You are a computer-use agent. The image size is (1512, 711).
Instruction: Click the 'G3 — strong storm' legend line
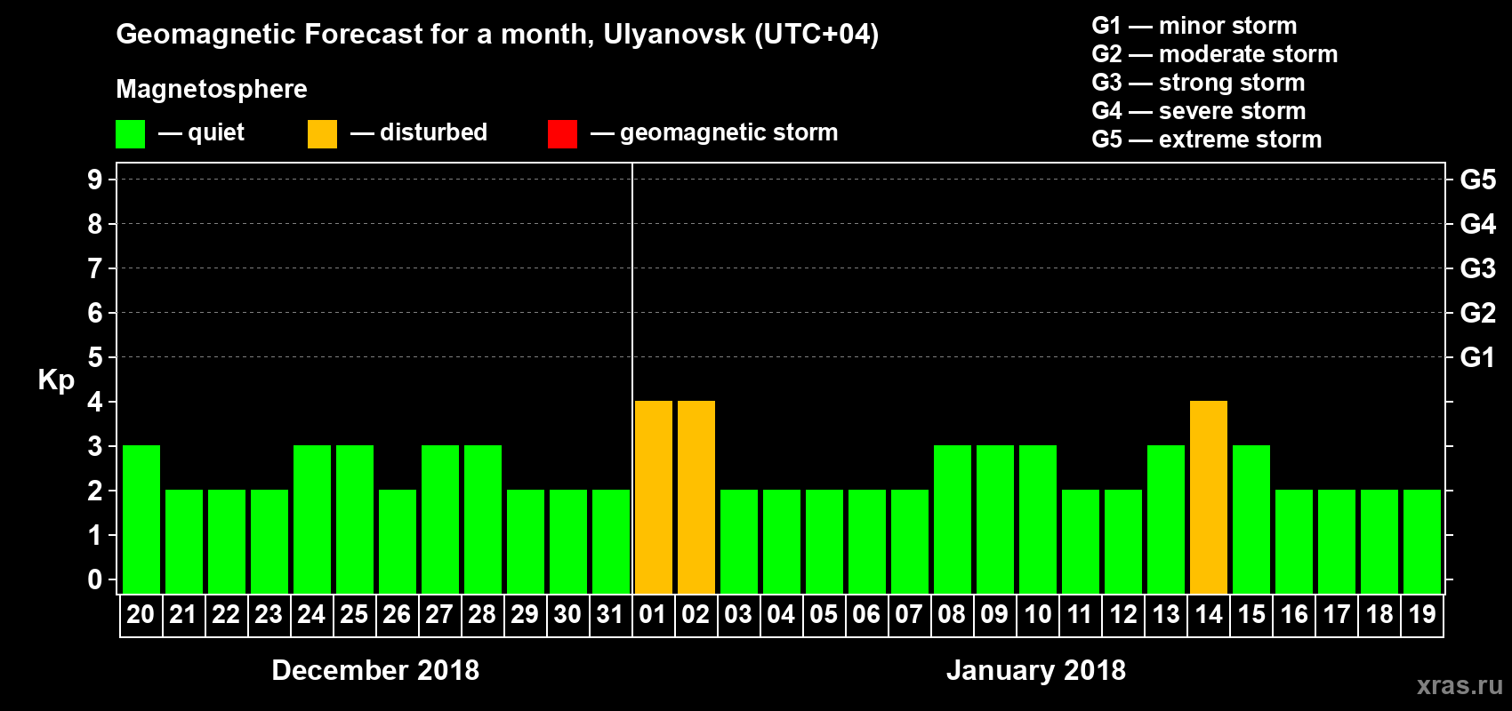click(x=1199, y=83)
